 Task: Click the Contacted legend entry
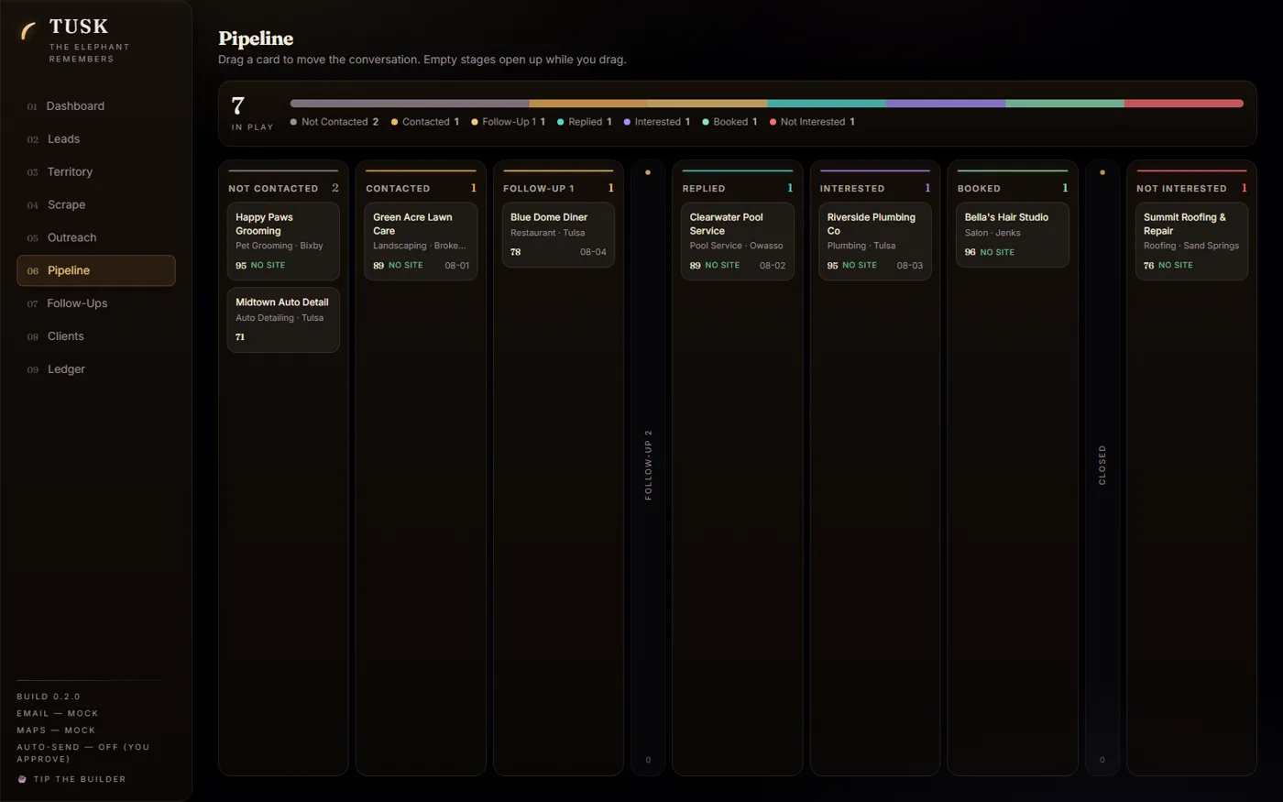click(425, 122)
